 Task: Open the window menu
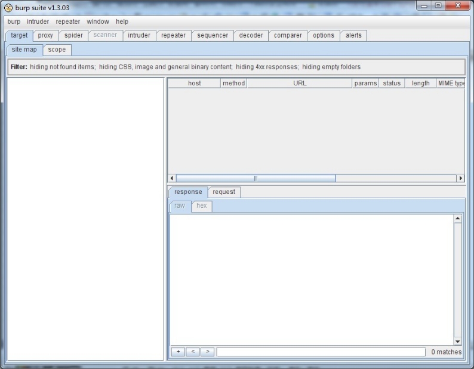pos(98,21)
